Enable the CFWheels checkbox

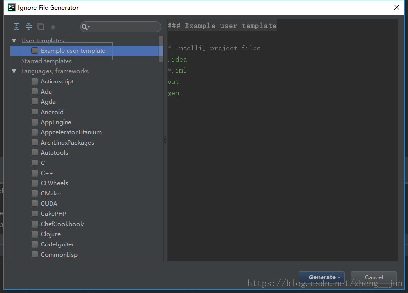click(x=34, y=183)
